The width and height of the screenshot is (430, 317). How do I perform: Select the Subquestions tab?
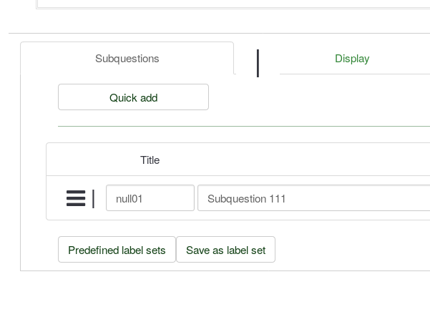[x=127, y=59]
